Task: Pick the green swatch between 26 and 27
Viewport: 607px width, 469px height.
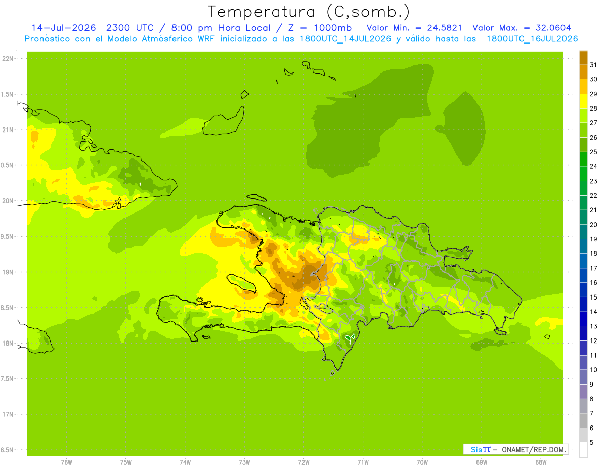Action: click(583, 130)
